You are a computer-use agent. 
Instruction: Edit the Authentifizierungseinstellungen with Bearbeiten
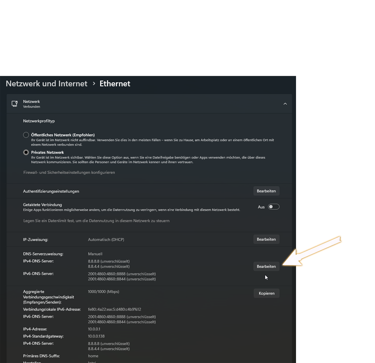[x=266, y=191]
